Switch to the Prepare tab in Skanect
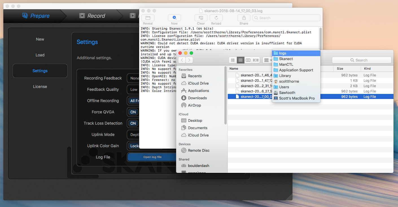Image resolution: width=398 pixels, height=207 pixels. (x=36, y=16)
